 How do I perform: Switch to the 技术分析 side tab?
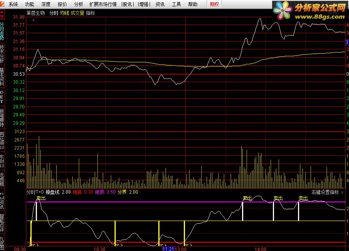[2, 54]
